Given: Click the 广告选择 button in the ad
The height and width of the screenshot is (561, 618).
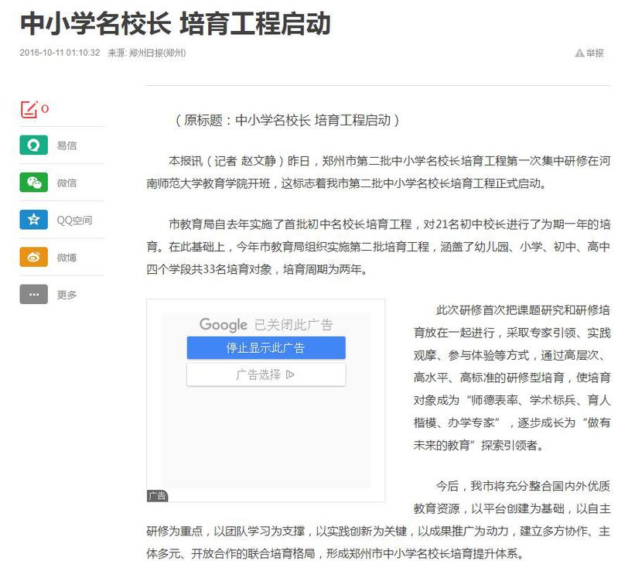Looking at the screenshot, I should point(265,375).
